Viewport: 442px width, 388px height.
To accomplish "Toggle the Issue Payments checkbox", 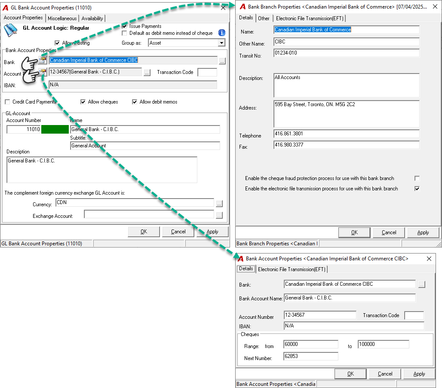I will point(124,26).
